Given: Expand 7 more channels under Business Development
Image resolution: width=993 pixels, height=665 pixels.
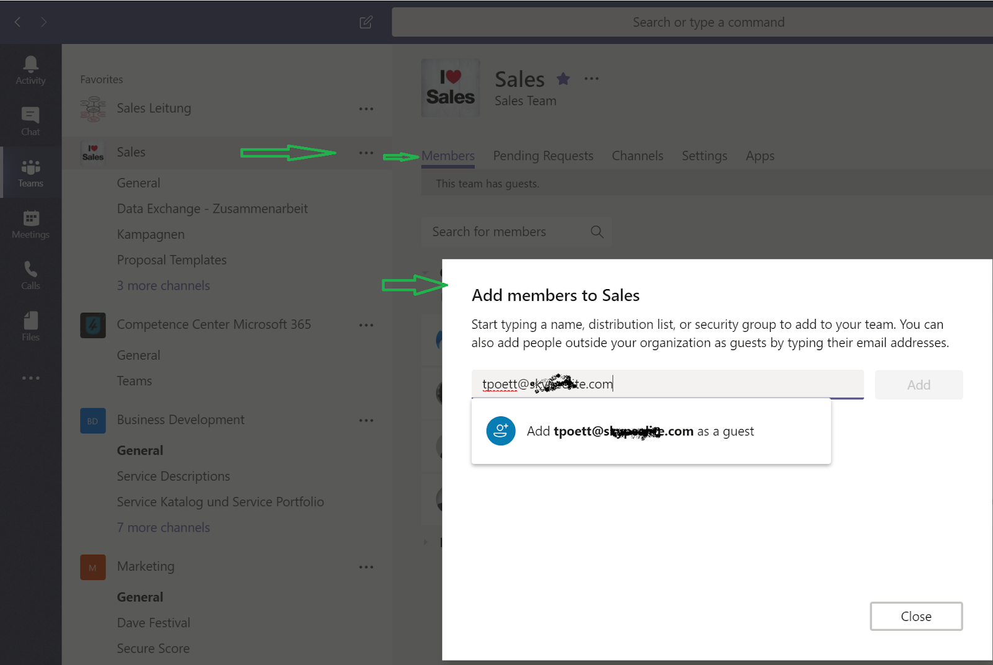Looking at the screenshot, I should tap(163, 527).
